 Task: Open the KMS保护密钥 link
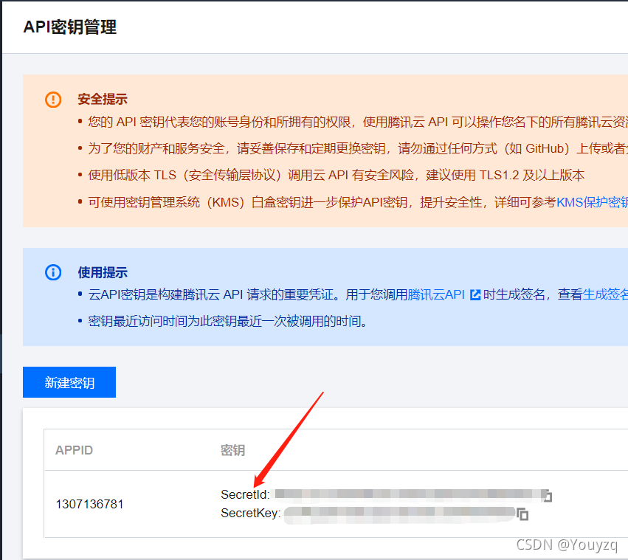592,202
